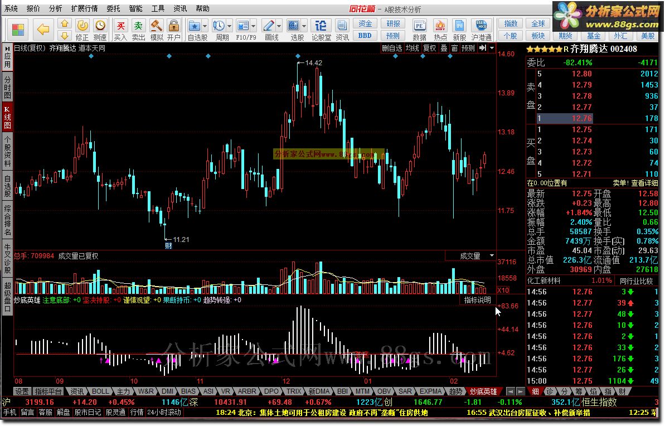Expand the 自选股 dropdown arrow
Image resolution: width=665 pixels, height=426 pixels.
click(205, 26)
